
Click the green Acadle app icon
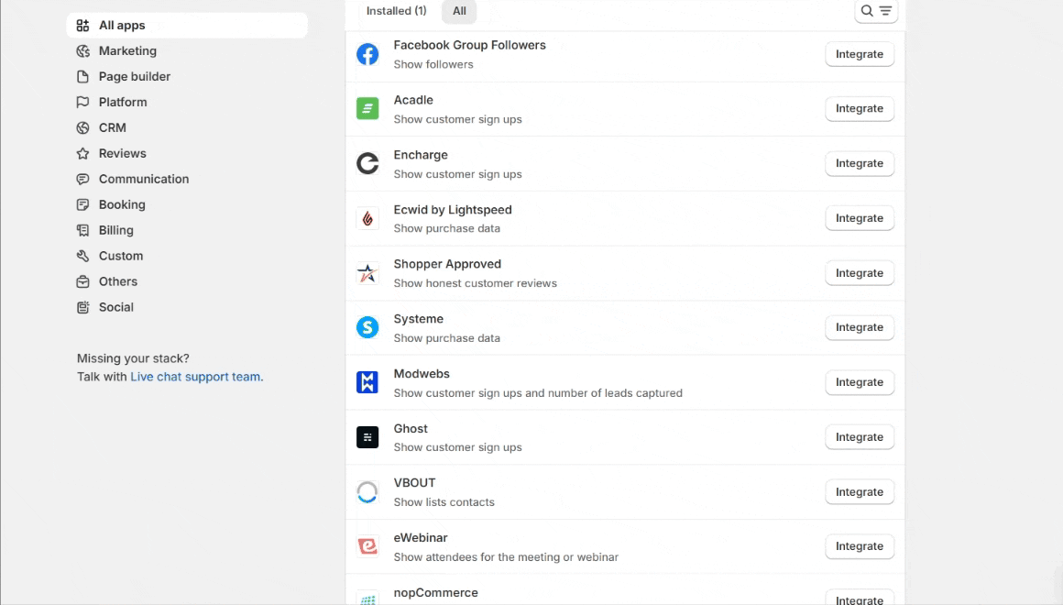point(367,109)
